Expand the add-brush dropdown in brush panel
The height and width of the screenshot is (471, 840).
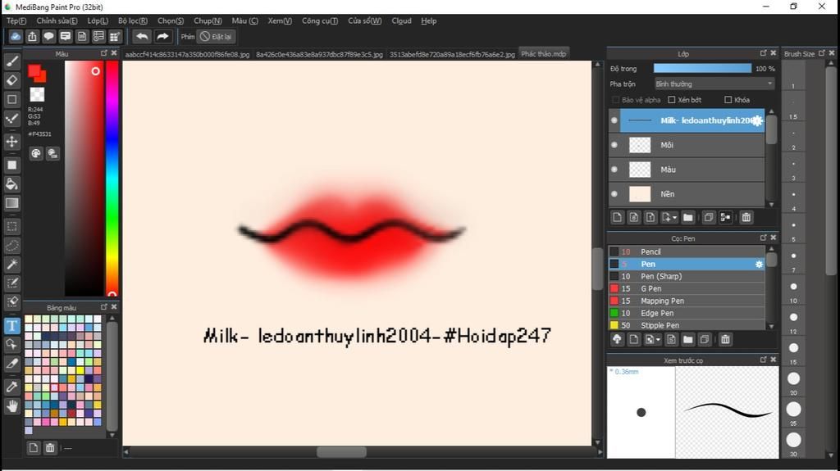coord(657,339)
